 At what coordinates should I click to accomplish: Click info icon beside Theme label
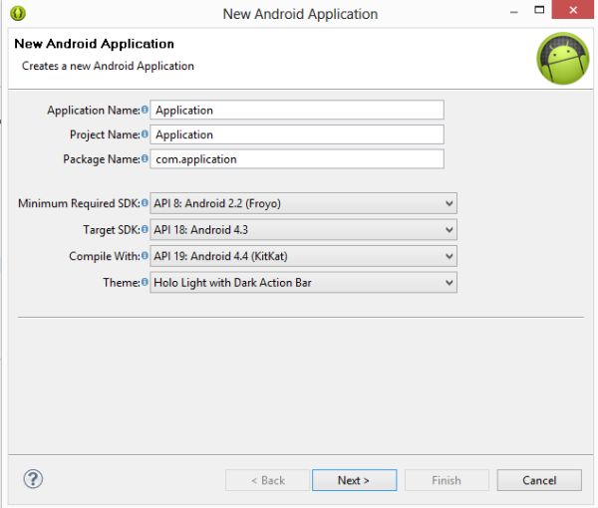(145, 282)
